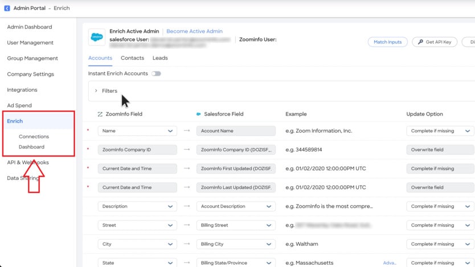
Task: Toggle Instant Enrich Accounts switch
Action: click(x=156, y=73)
